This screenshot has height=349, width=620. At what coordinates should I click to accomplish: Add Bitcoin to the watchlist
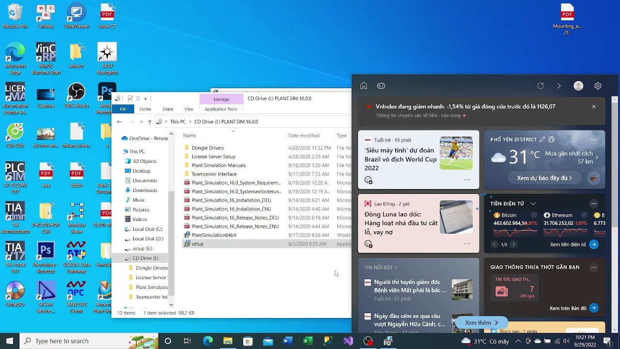point(534,215)
